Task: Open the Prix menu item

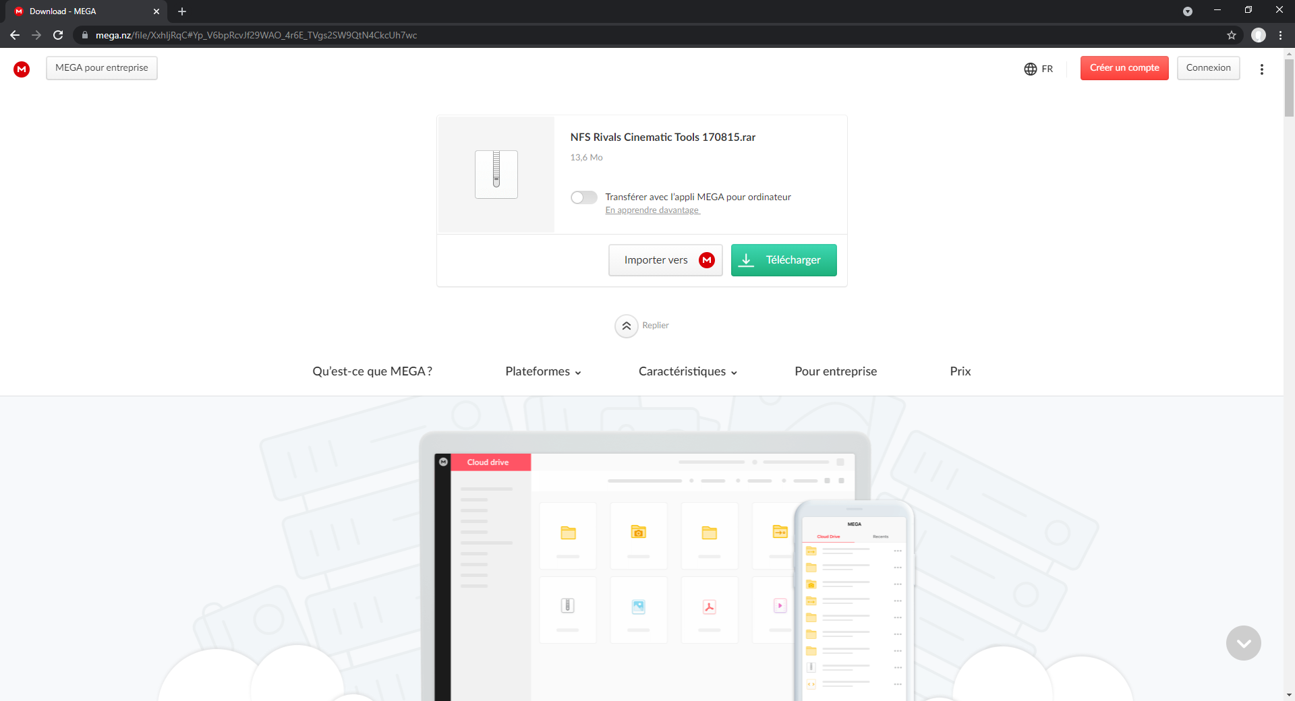Action: click(x=960, y=371)
